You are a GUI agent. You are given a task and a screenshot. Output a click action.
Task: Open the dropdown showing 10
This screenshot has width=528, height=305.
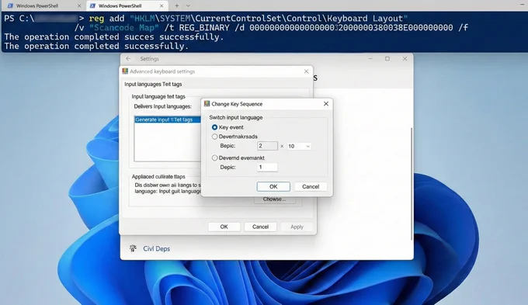(299, 146)
